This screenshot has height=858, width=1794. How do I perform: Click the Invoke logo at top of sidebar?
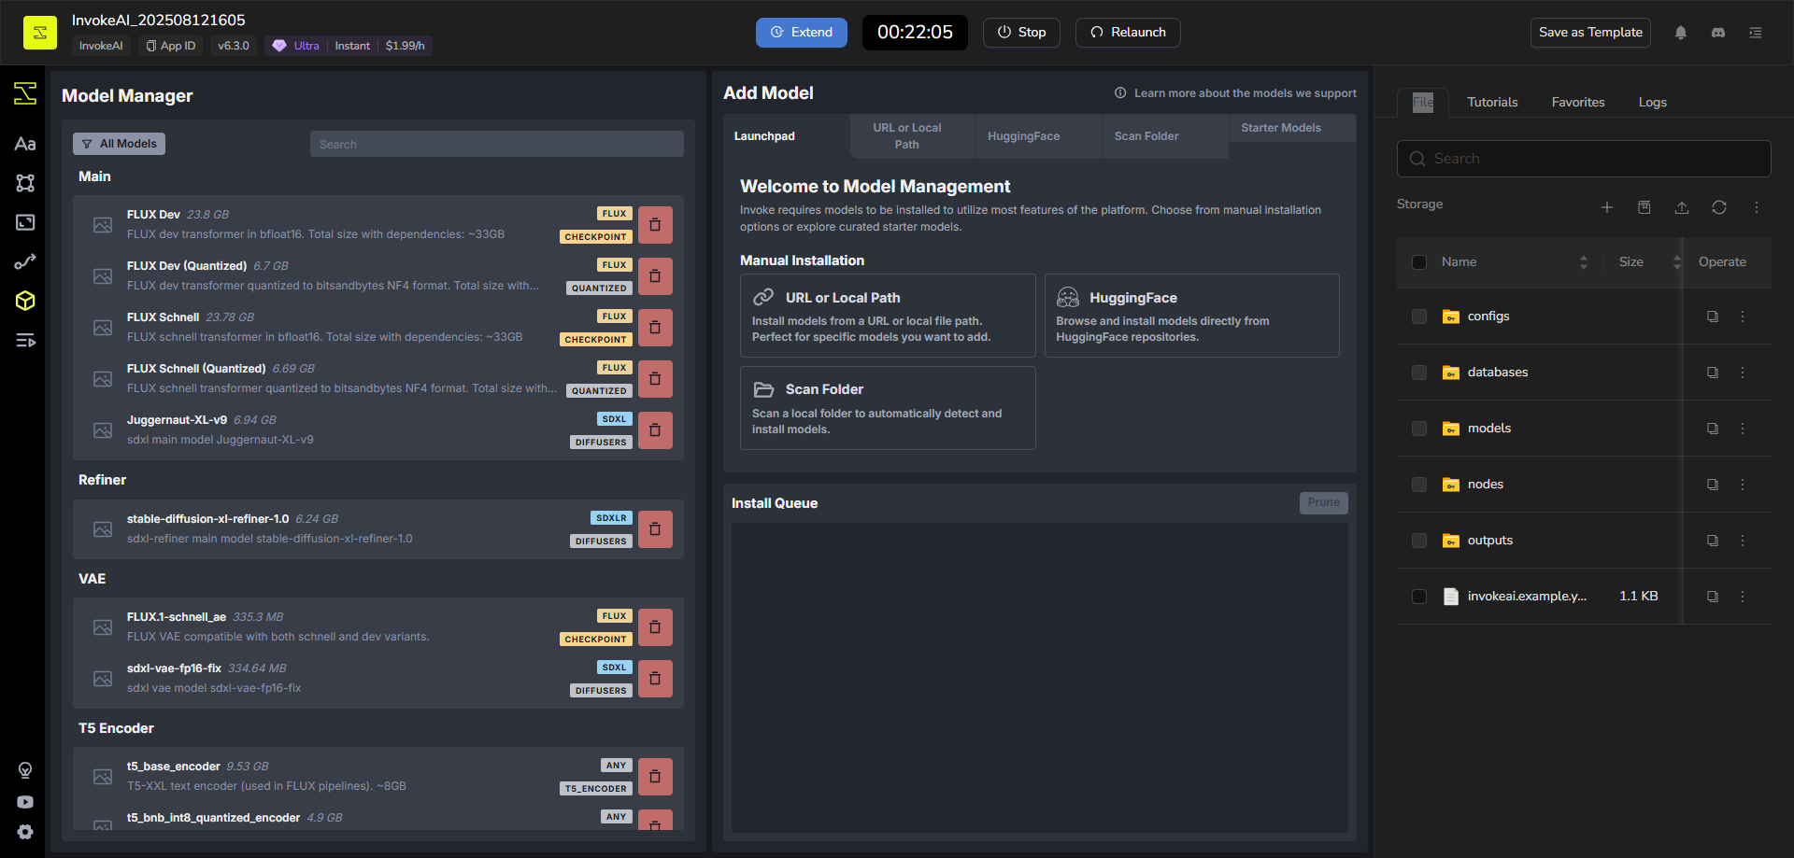click(x=25, y=93)
